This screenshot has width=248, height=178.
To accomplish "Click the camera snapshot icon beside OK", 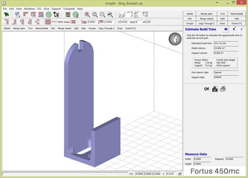I will click(215, 89).
